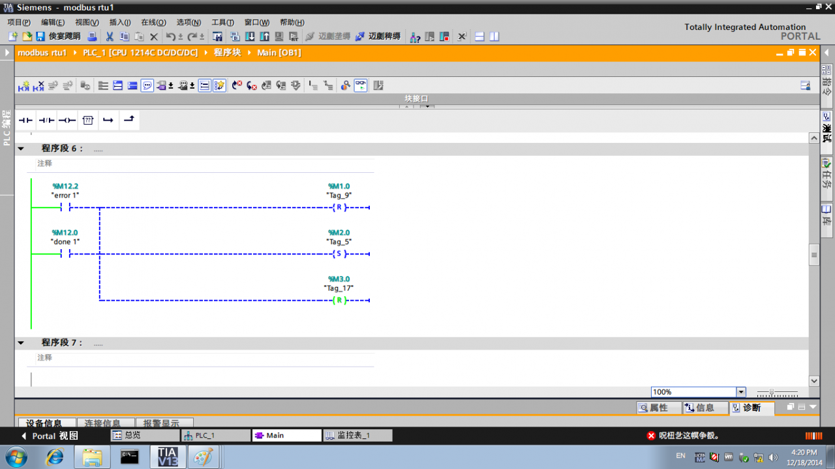Click the vertical scrollbar down arrow
835x469 pixels.
(814, 381)
